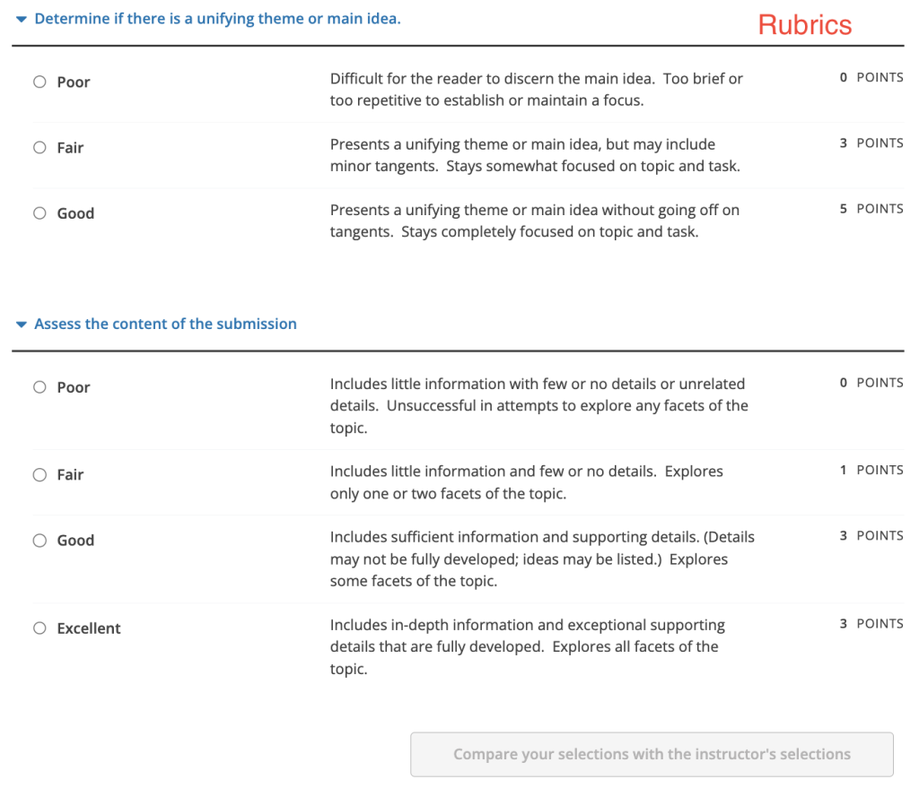Choose Good radio button for unifying theme

click(39, 213)
